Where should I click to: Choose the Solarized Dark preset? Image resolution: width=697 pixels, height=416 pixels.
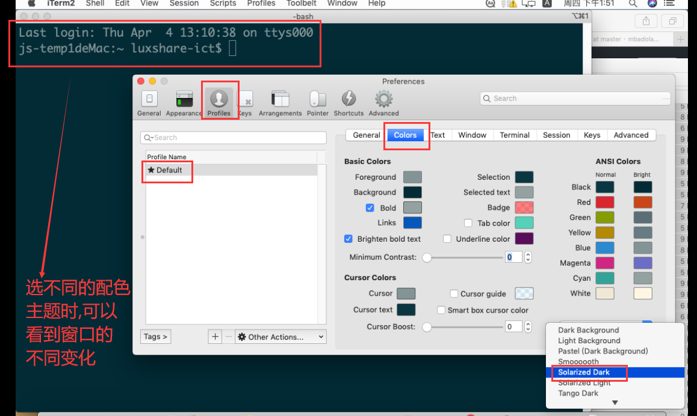pos(615,372)
